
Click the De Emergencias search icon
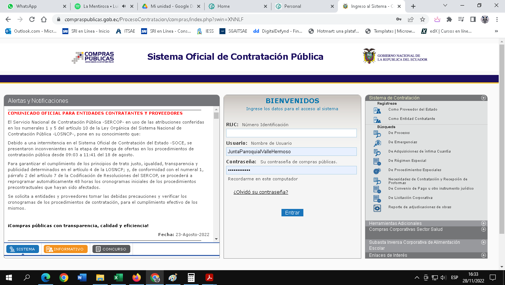(377, 142)
